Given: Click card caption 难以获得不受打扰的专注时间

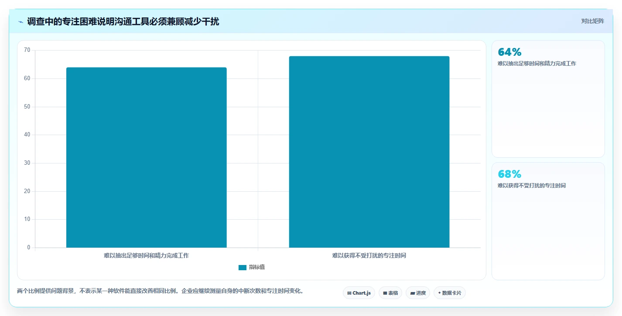Looking at the screenshot, I should point(532,186).
